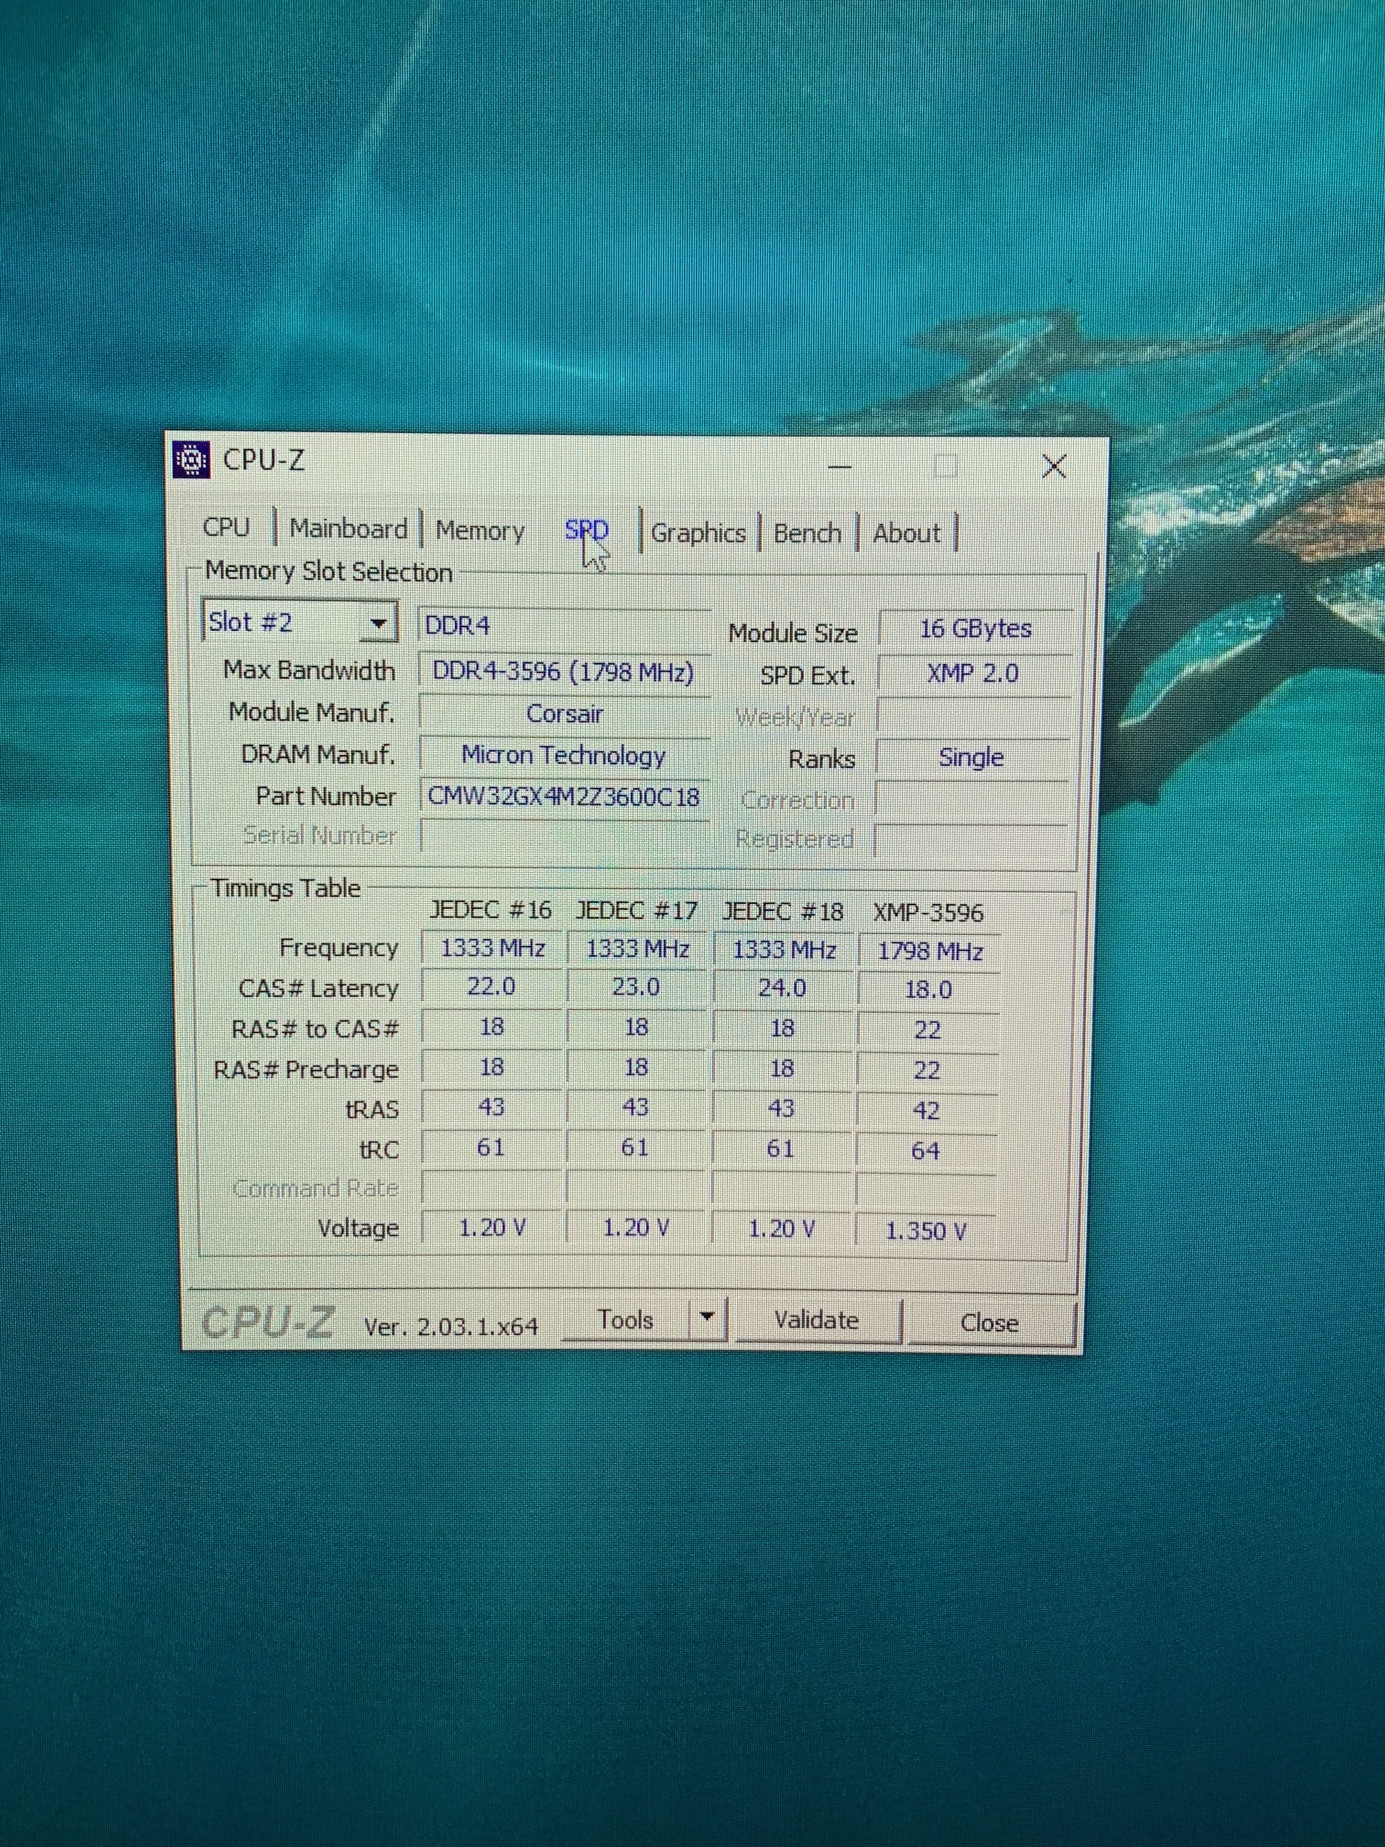The width and height of the screenshot is (1385, 1847).
Task: Click the Max Bandwidth value field
Action: (563, 672)
